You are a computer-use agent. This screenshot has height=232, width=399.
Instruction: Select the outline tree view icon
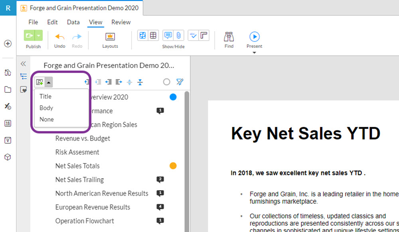tap(24, 76)
